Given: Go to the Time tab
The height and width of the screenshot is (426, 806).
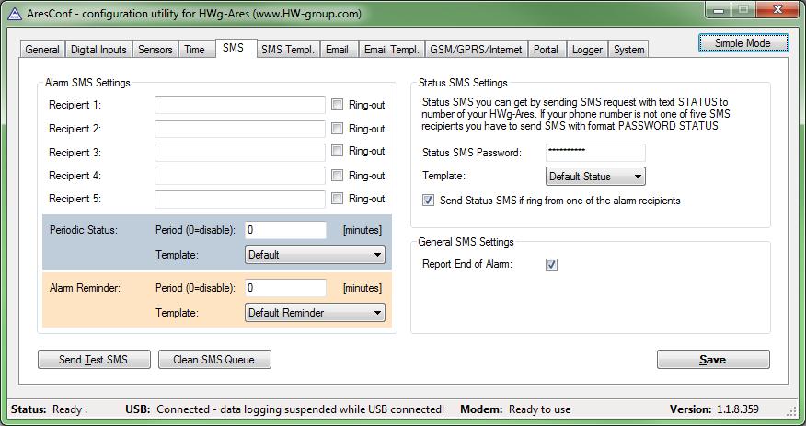Looking at the screenshot, I should (x=194, y=50).
